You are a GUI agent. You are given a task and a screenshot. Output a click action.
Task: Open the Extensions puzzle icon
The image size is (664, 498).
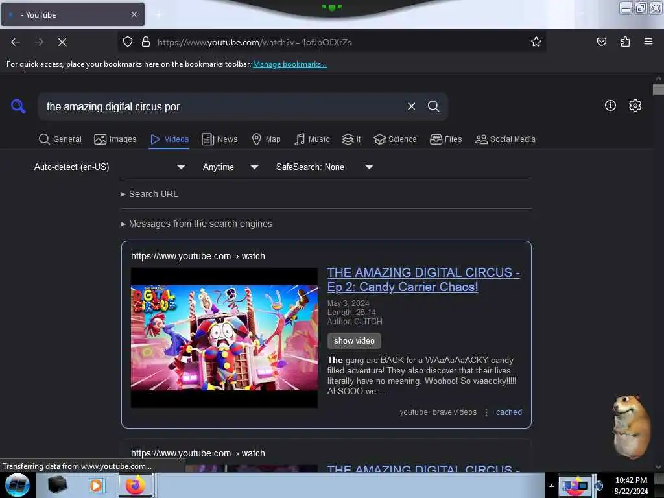click(x=625, y=42)
